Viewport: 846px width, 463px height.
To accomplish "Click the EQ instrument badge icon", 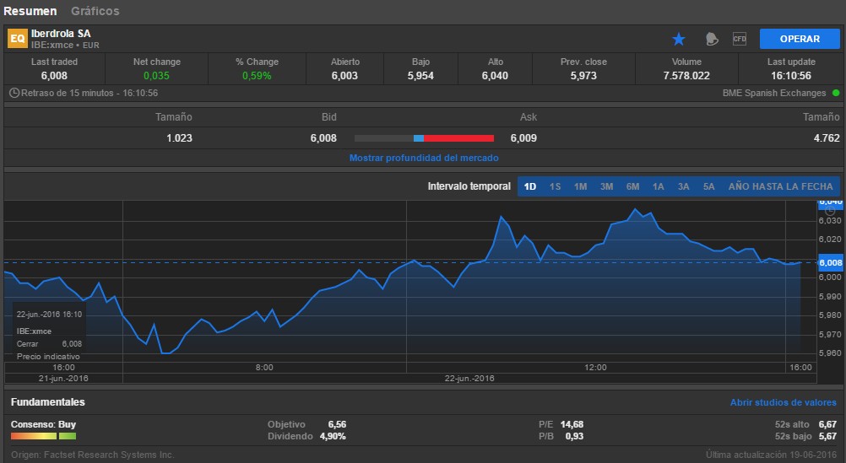I will pos(17,39).
